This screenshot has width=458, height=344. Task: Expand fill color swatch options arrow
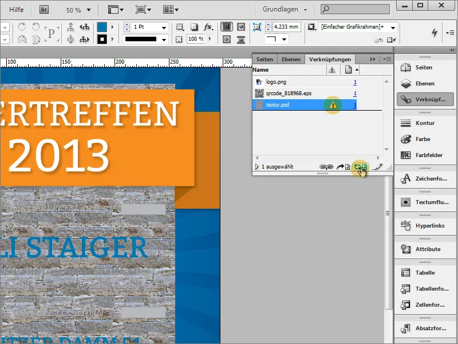(112, 27)
